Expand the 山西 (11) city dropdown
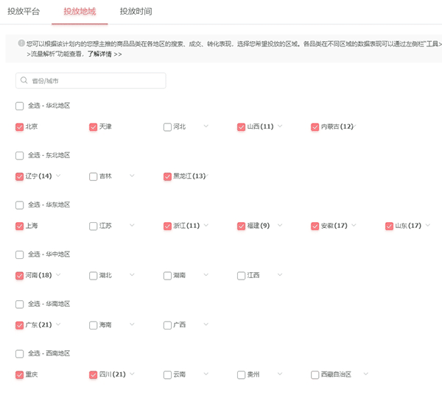 pos(281,127)
